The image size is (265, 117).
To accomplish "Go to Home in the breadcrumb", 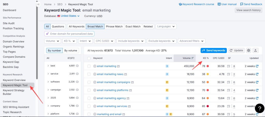I will pos(48,4).
